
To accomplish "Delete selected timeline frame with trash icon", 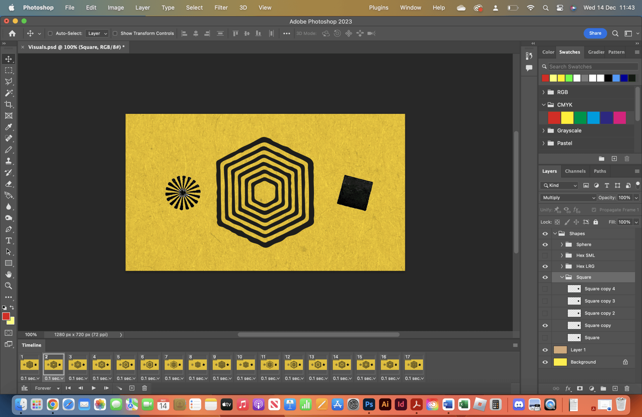I will click(x=144, y=388).
